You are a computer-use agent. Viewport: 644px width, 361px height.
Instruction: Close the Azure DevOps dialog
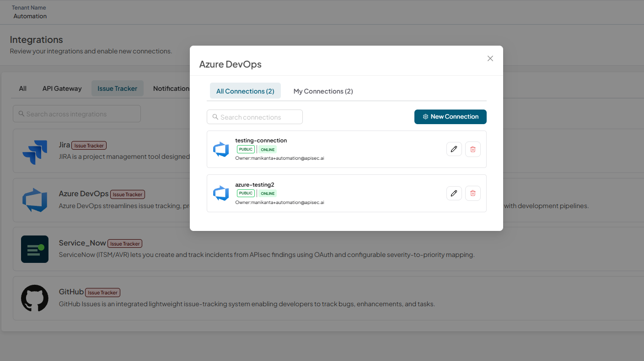[490, 58]
